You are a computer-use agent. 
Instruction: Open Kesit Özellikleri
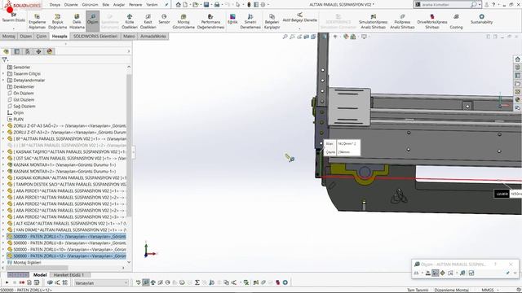(x=148, y=21)
